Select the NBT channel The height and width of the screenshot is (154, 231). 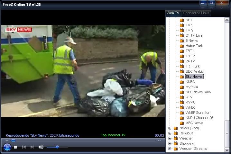[x=189, y=20]
